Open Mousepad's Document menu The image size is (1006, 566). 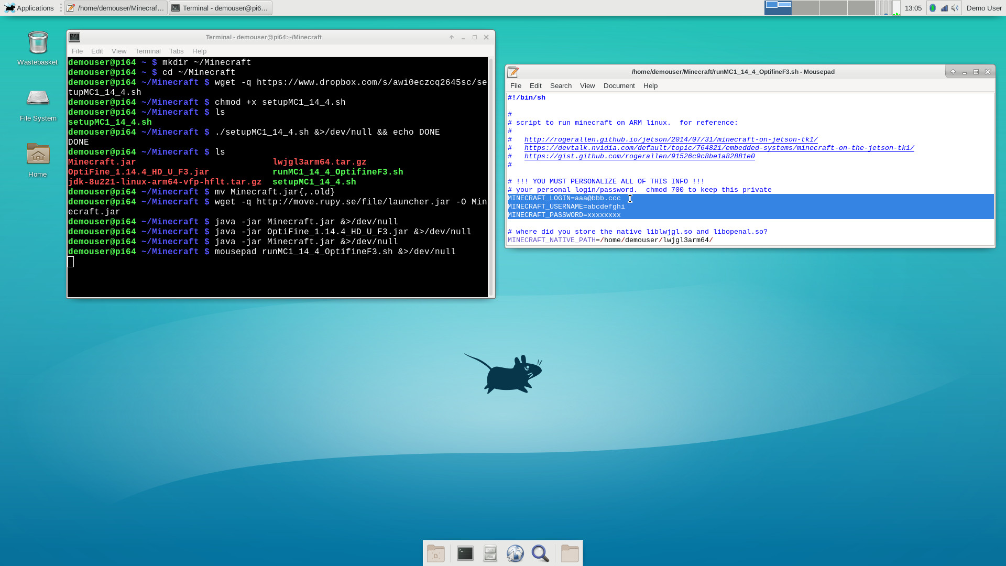pyautogui.click(x=619, y=86)
